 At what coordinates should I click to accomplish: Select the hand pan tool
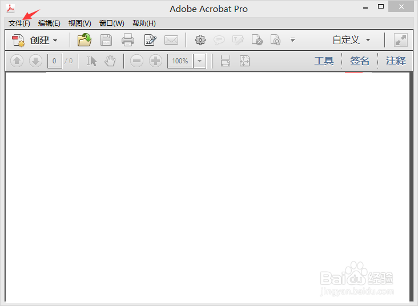(110, 61)
